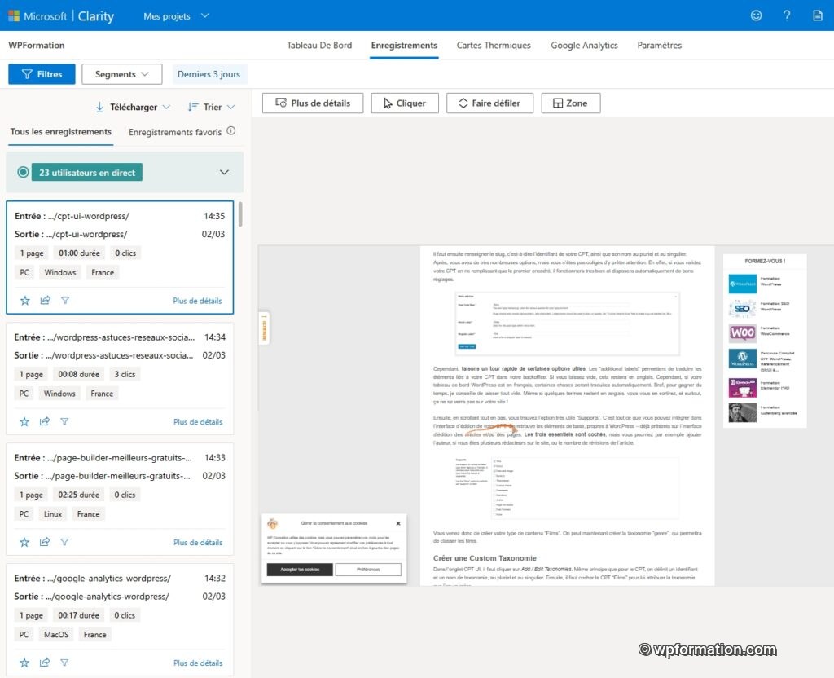The height and width of the screenshot is (678, 834).
Task: Click Entrée .../google-analytics-wordpress/ text
Action: [93, 579]
